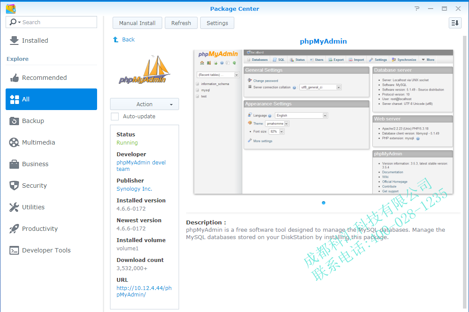This screenshot has height=312, width=469.
Task: Open the phpMyAdmin URL link
Action: (144, 291)
